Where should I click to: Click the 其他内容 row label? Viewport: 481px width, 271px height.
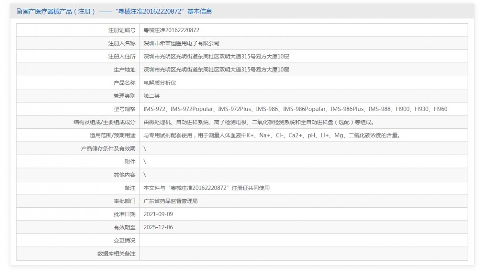(x=124, y=175)
